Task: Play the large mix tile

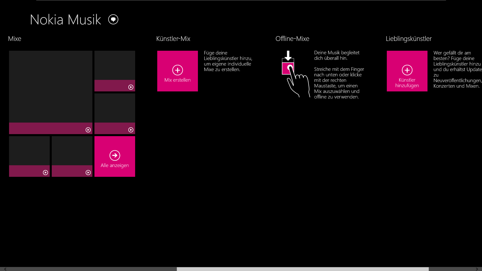Action: (x=88, y=130)
